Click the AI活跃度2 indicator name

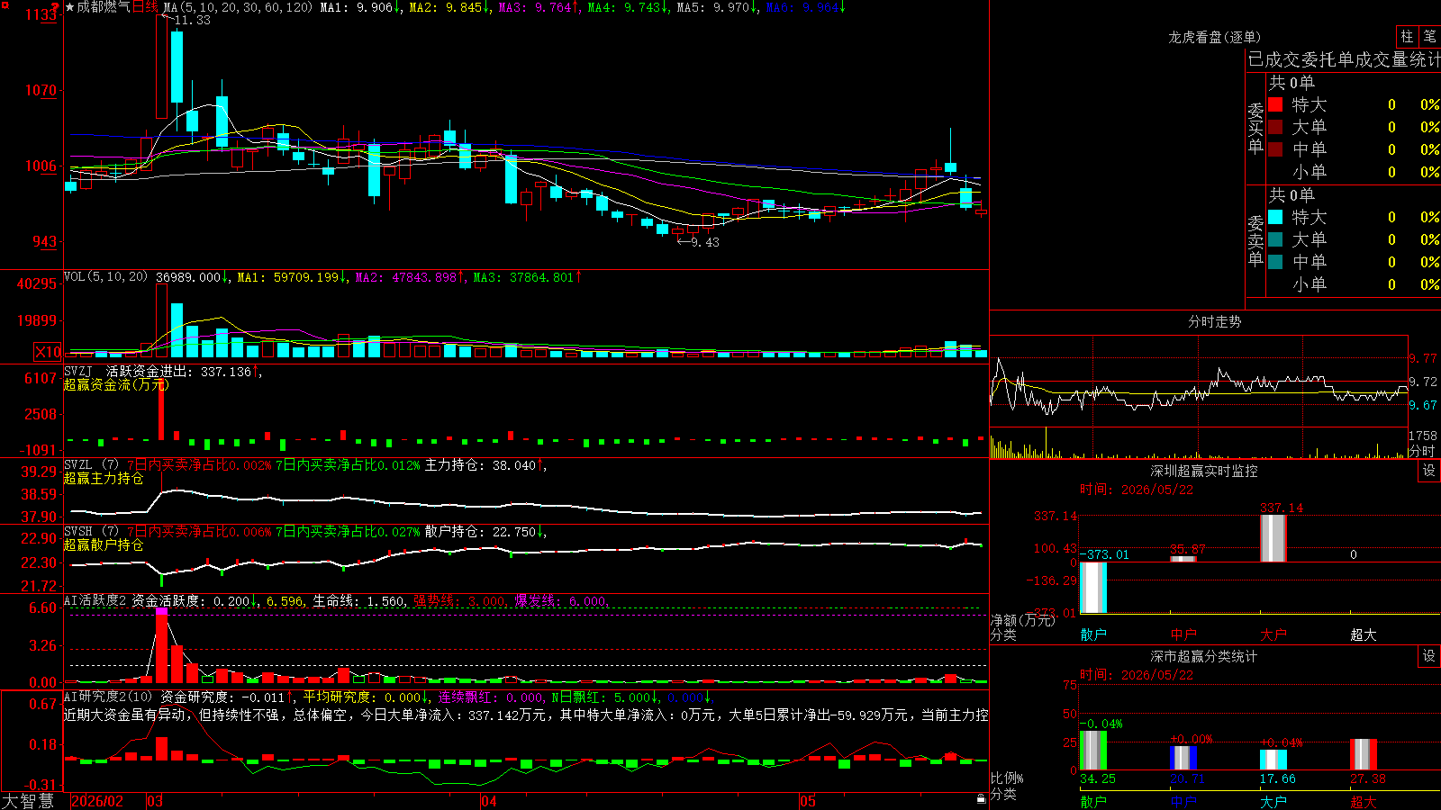click(95, 600)
